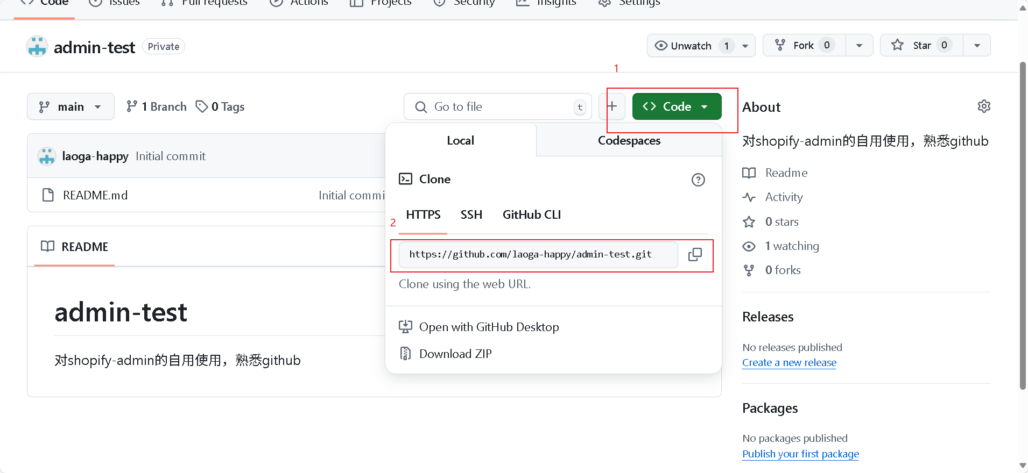The width and height of the screenshot is (1028, 473).
Task: Focus the Go to file search field
Action: (x=498, y=106)
